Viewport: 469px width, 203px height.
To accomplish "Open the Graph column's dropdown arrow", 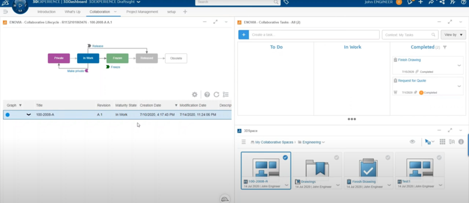I will pyautogui.click(x=20, y=105).
